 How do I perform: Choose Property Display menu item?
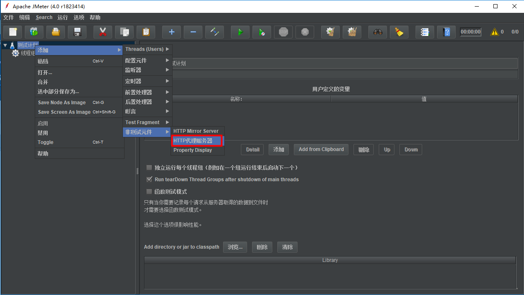click(197, 150)
